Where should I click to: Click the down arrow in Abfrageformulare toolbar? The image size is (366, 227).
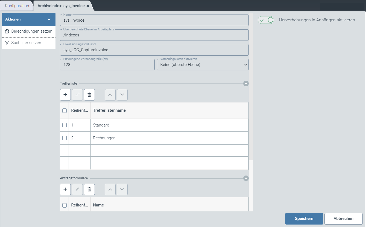[122, 189]
